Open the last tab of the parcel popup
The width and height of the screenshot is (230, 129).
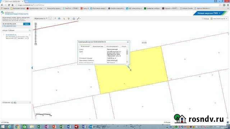pyautogui.click(x=124, y=46)
